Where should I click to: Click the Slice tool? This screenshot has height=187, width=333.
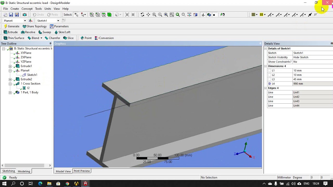(68, 38)
